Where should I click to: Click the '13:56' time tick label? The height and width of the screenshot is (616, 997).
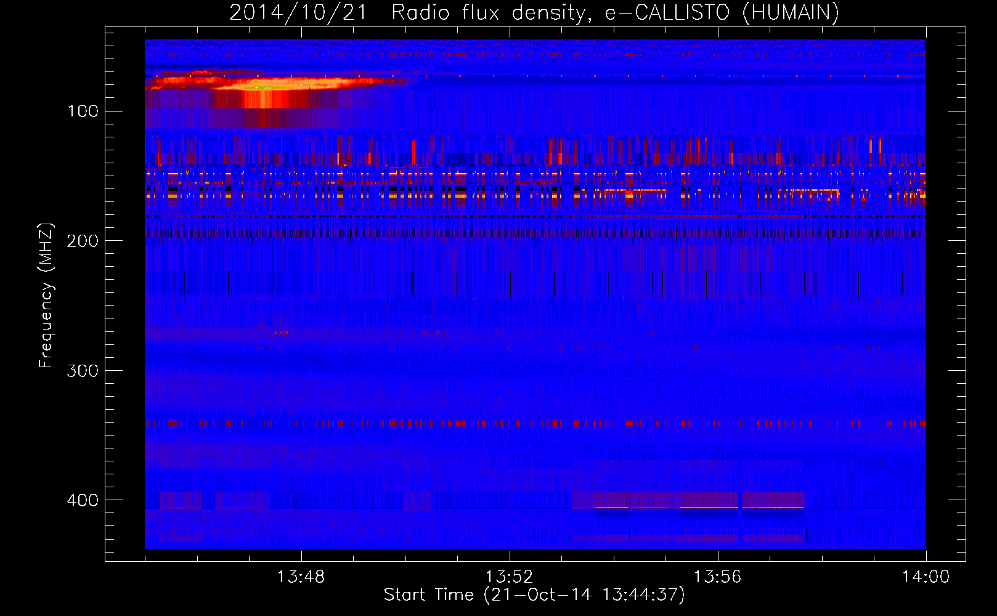tap(717, 577)
